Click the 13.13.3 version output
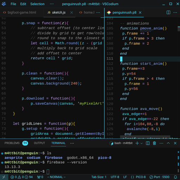This screenshot has width=180, height=180. [x=12, y=167]
